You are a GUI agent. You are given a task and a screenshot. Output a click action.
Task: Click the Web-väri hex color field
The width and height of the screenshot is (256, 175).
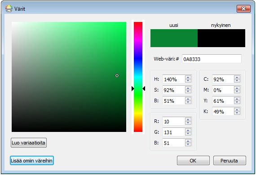coord(212,59)
